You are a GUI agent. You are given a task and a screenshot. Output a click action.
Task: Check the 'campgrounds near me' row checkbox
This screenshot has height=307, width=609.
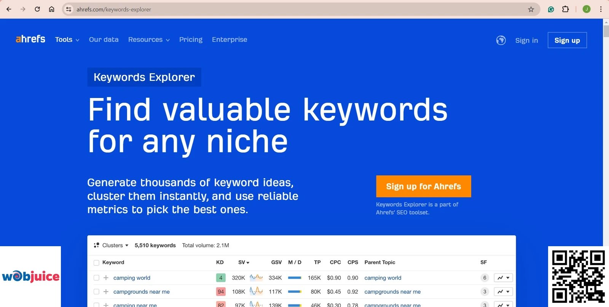[96, 292]
